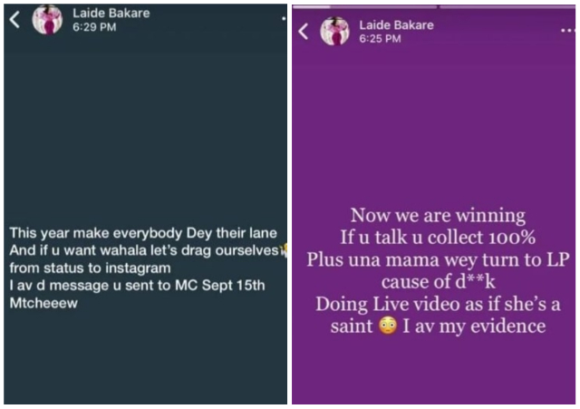Open more options dots on the purple status

click(568, 31)
